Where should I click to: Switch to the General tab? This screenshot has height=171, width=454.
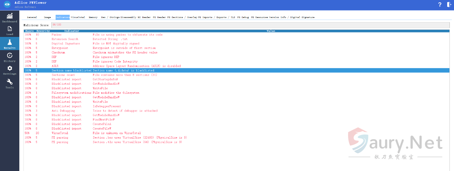32,17
